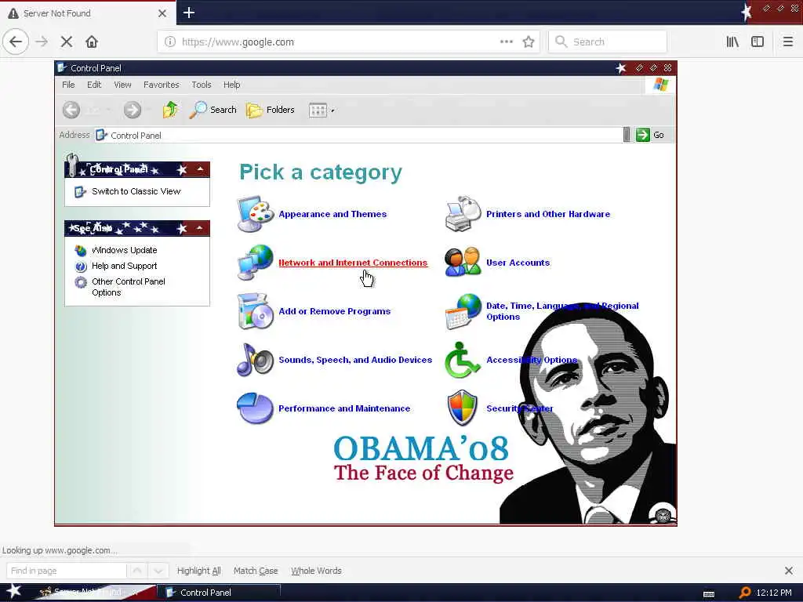This screenshot has width=803, height=602.
Task: Open Help and Support link
Action: pyautogui.click(x=124, y=266)
